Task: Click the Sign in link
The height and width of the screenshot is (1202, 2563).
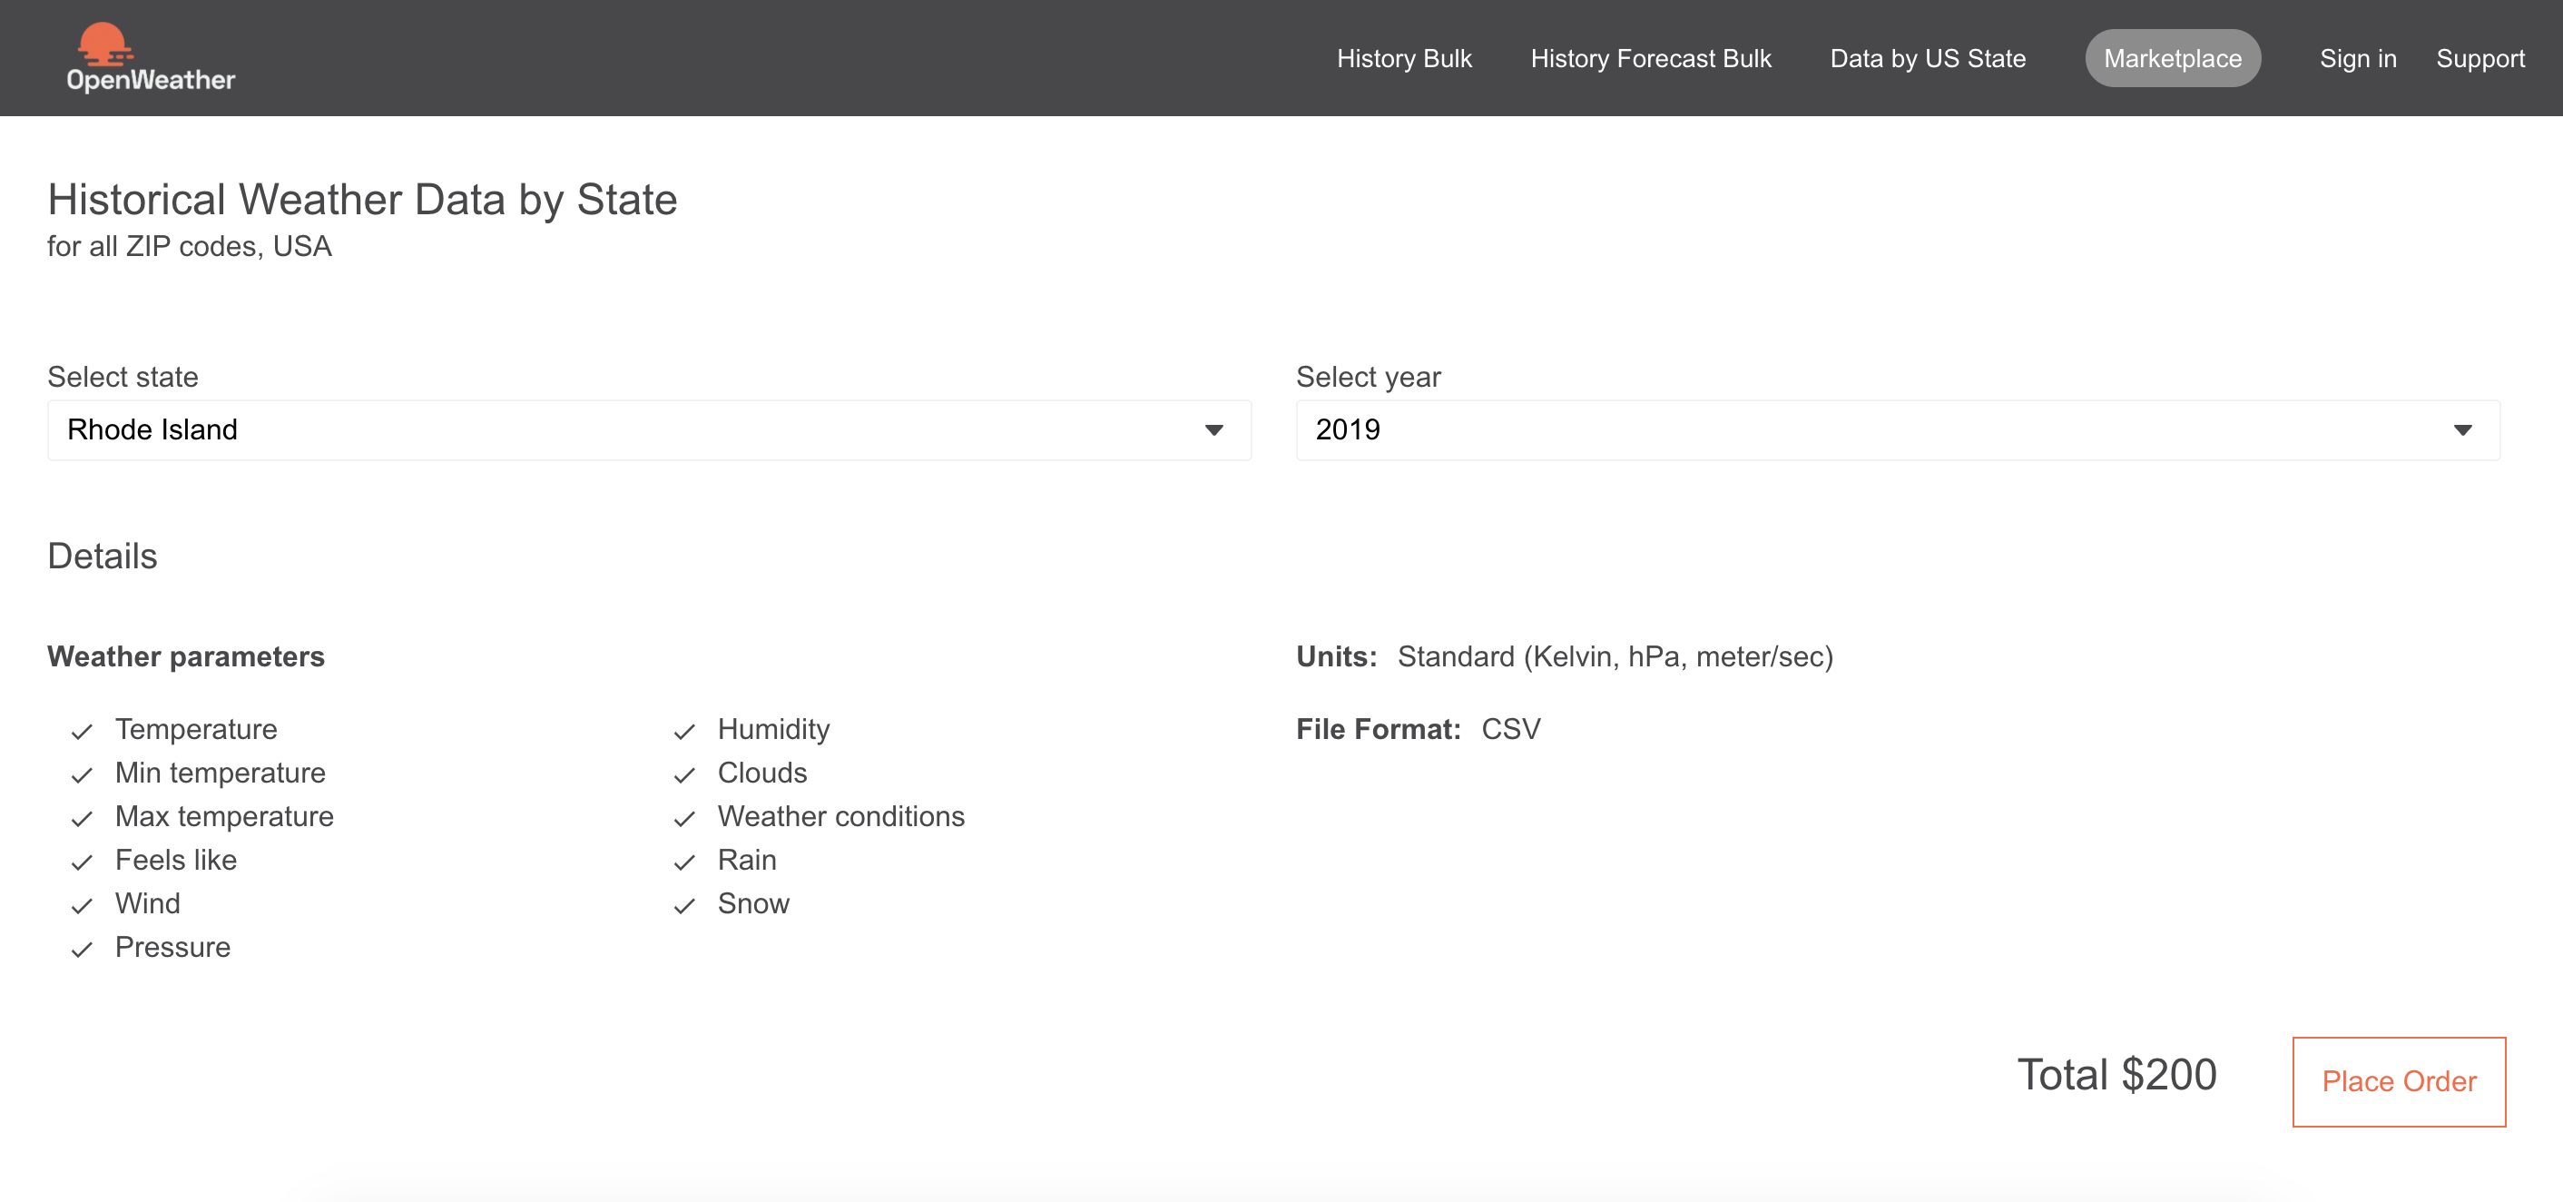Action: click(x=2357, y=59)
